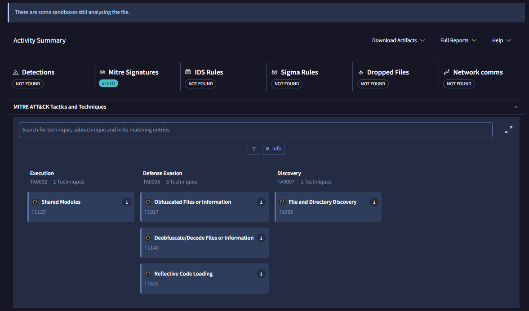
Task: Open the Shared Modules T1129 technique
Action: [x=81, y=207]
